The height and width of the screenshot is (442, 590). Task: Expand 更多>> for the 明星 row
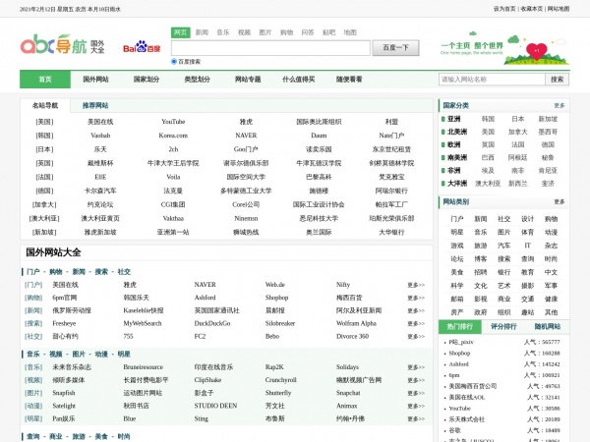coord(416,418)
